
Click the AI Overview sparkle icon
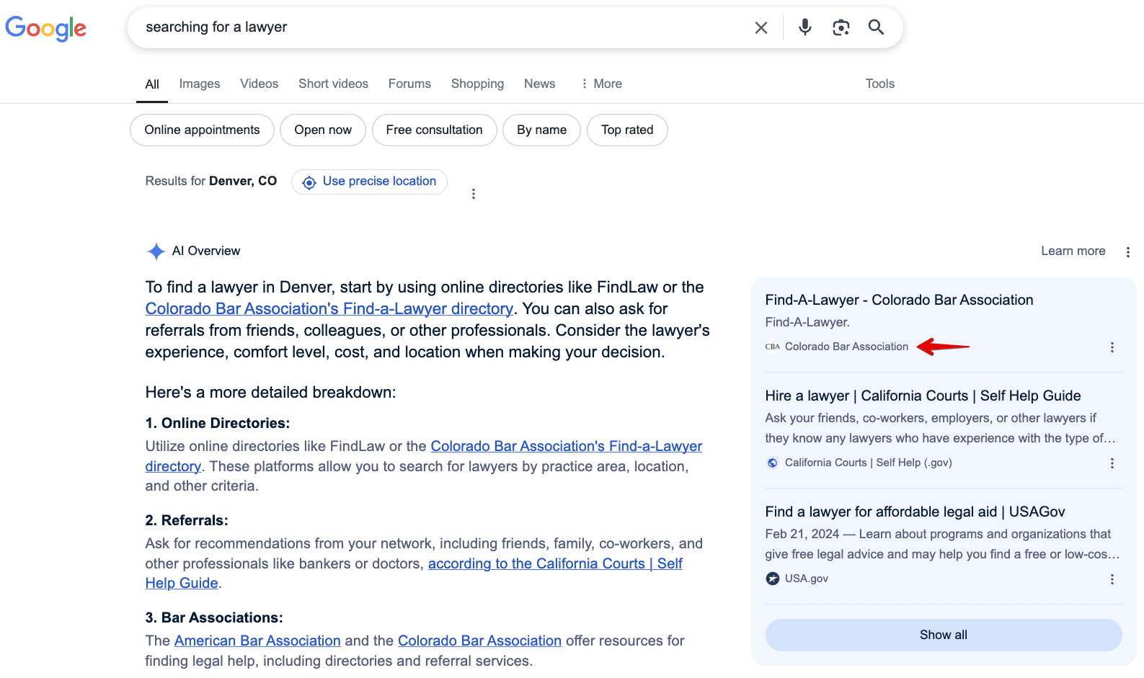[156, 251]
